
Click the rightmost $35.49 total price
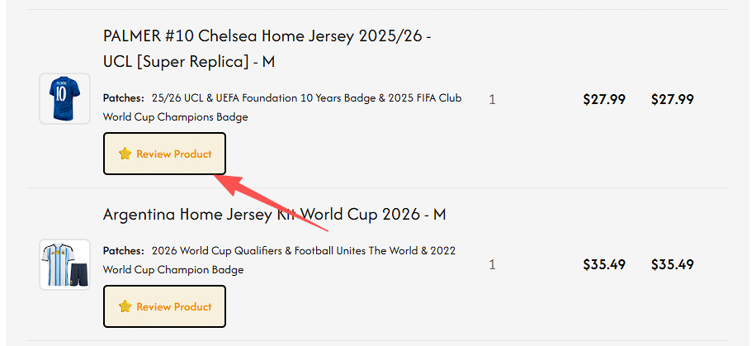673,265
